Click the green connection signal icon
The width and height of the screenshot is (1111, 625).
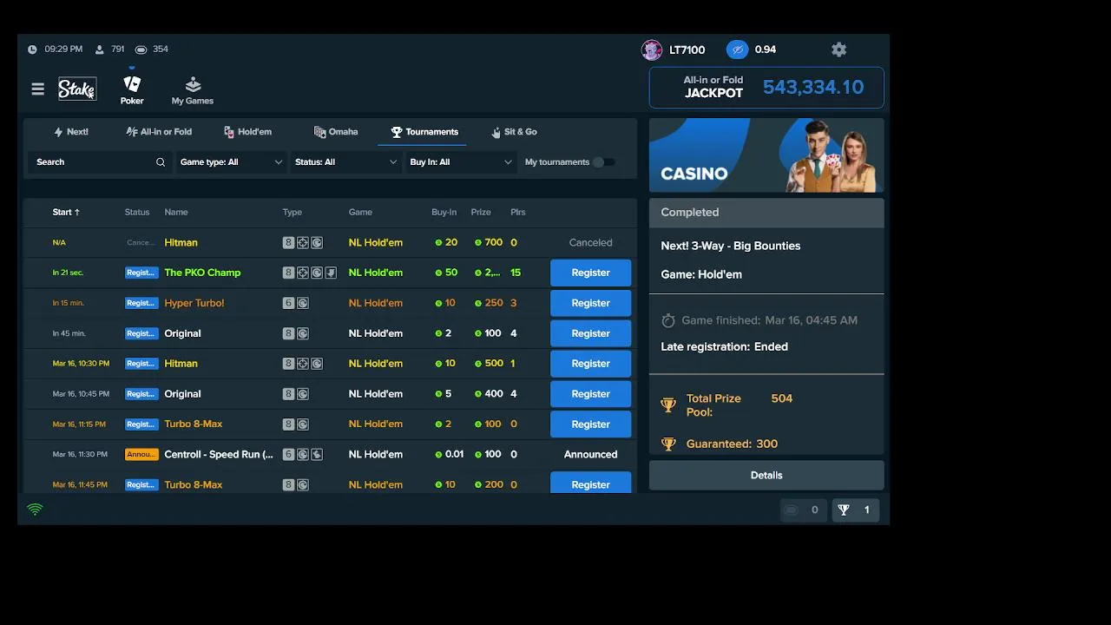(35, 510)
